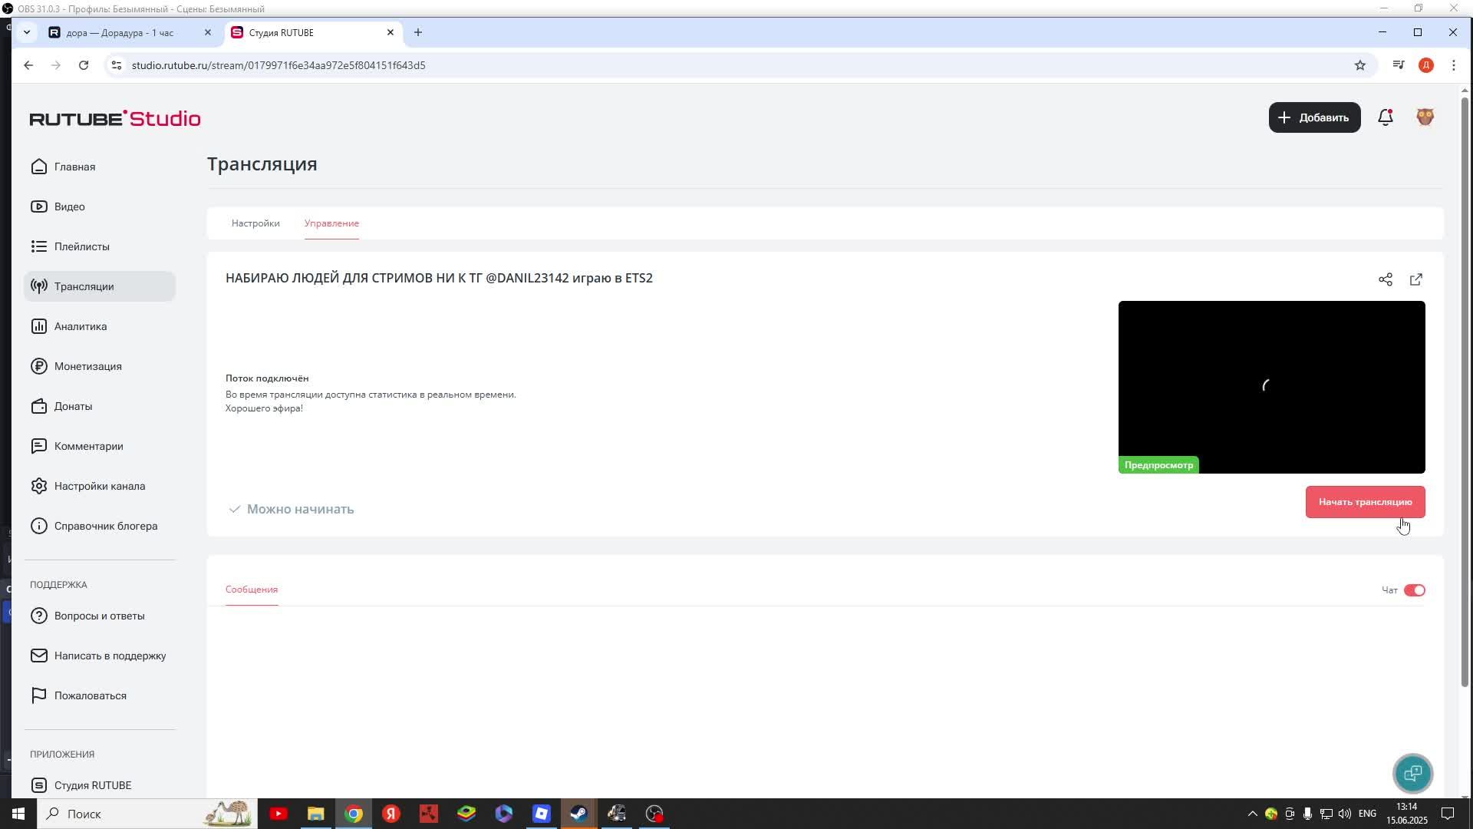Open Настройки канала

click(100, 486)
